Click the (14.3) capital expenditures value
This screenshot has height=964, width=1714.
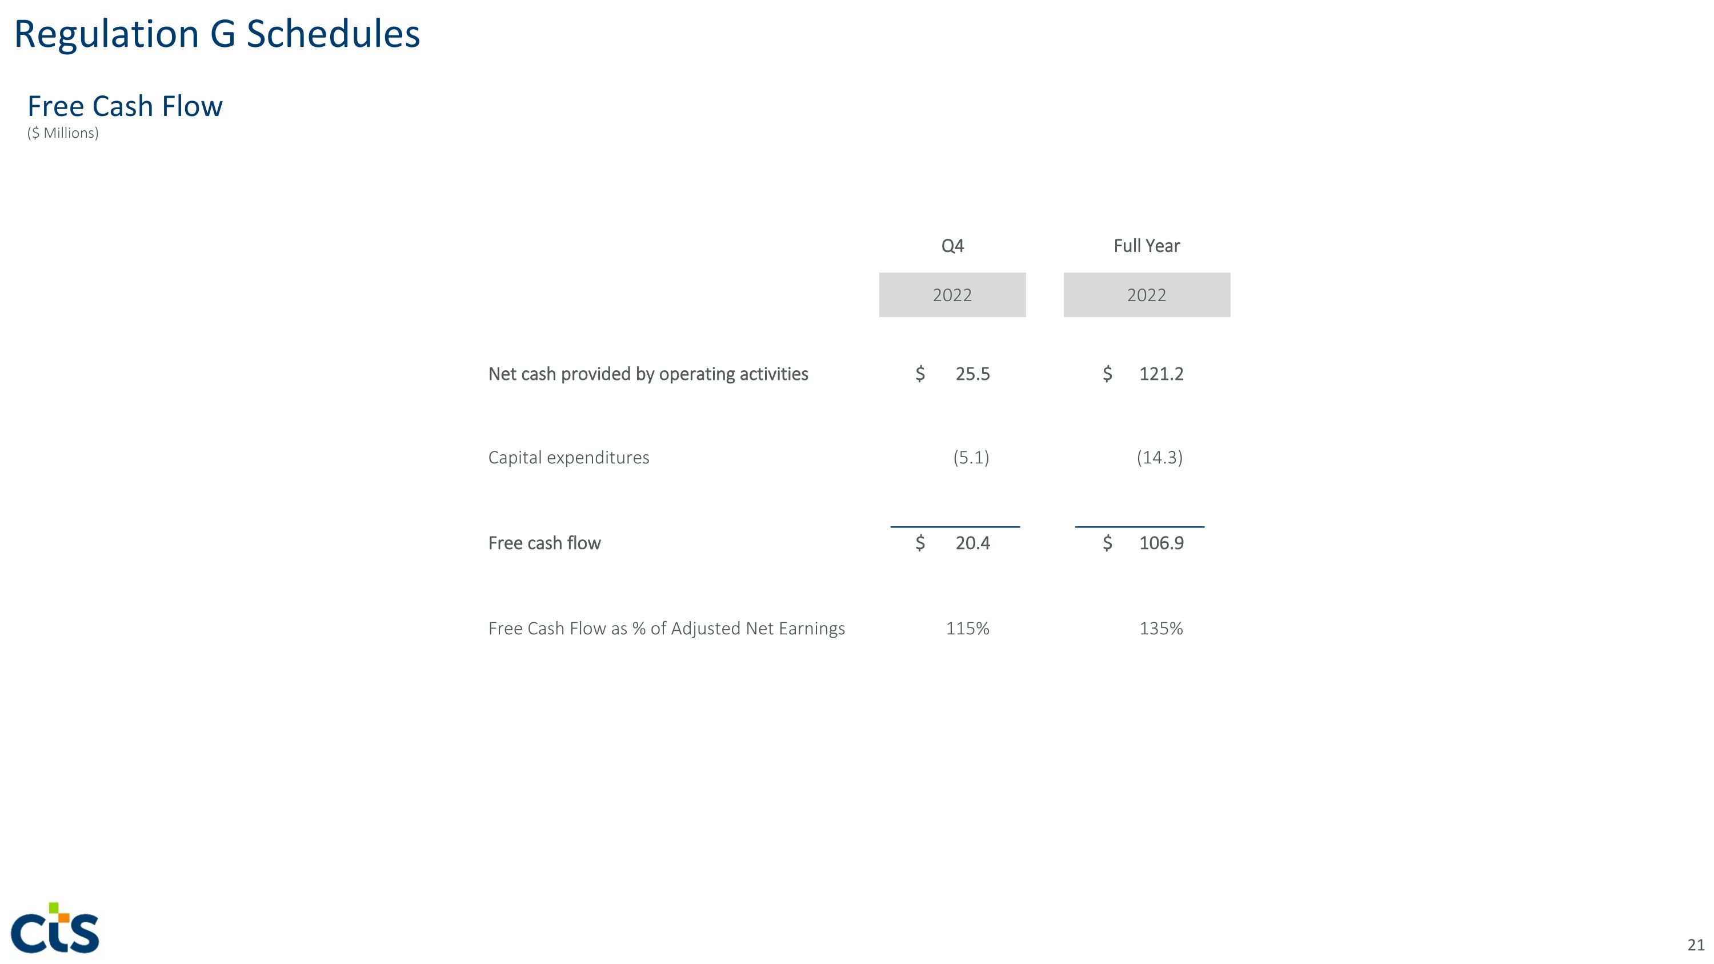click(x=1159, y=458)
